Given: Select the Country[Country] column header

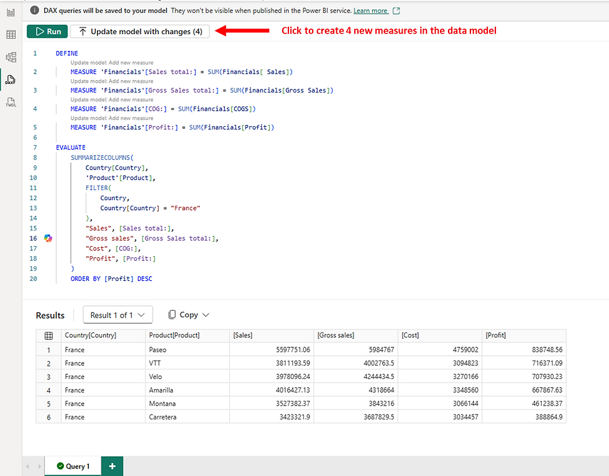Looking at the screenshot, I should pyautogui.click(x=103, y=336).
